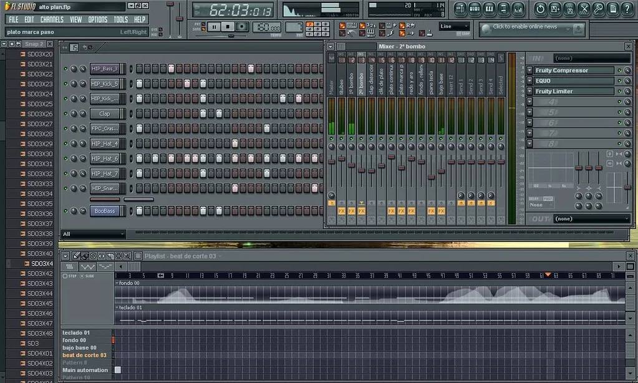This screenshot has height=383, width=638.
Task: Select the slice tool in Playlist toolbar
Action: point(110,256)
